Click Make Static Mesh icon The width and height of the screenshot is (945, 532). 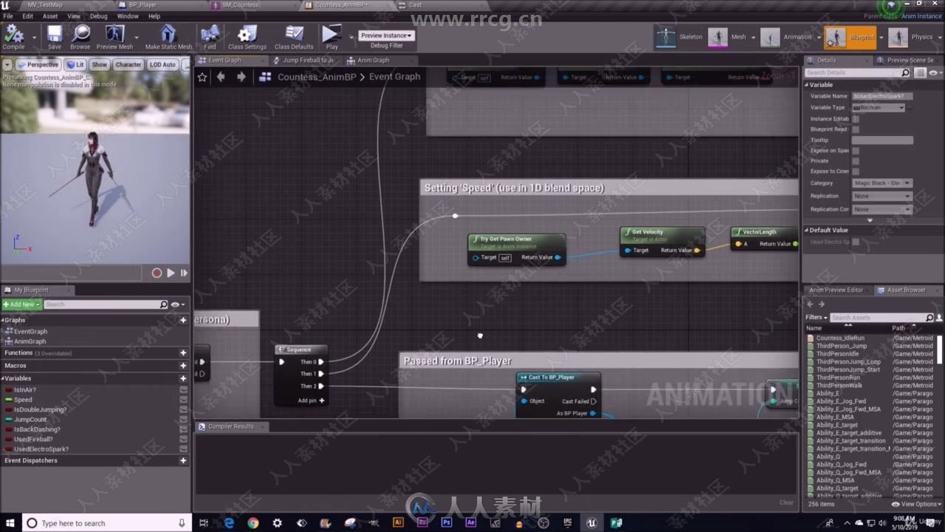click(168, 37)
